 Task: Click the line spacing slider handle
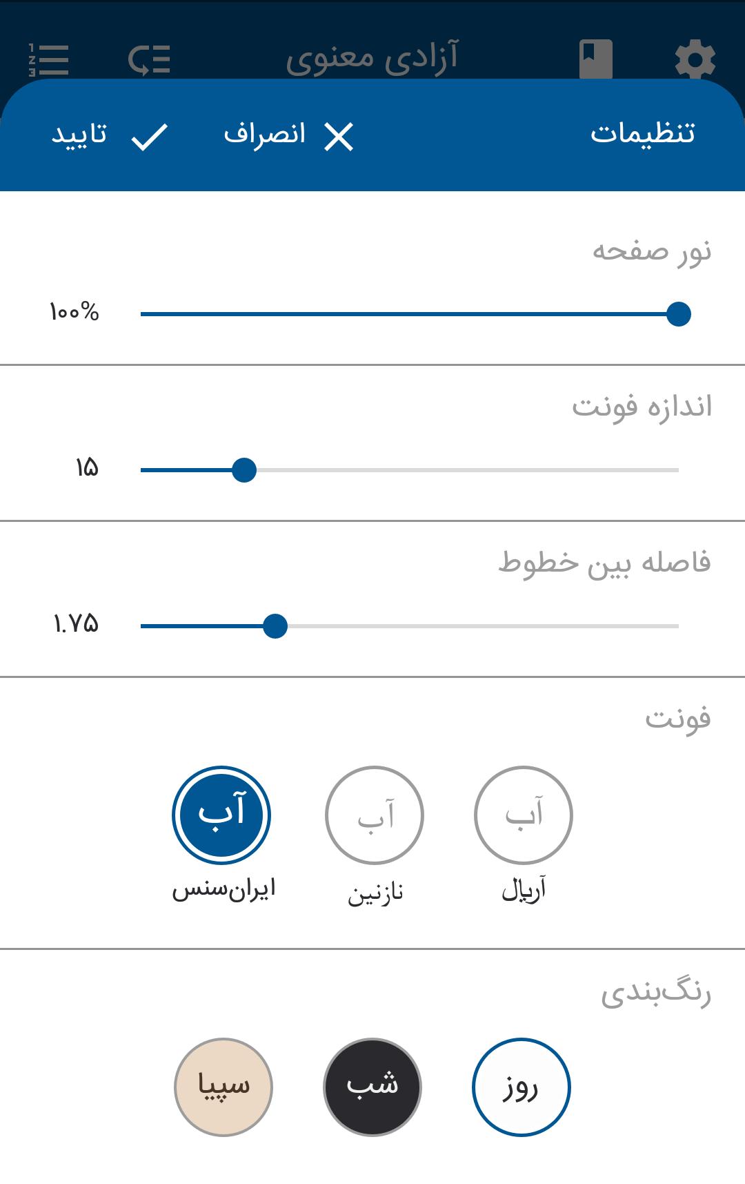tap(275, 626)
